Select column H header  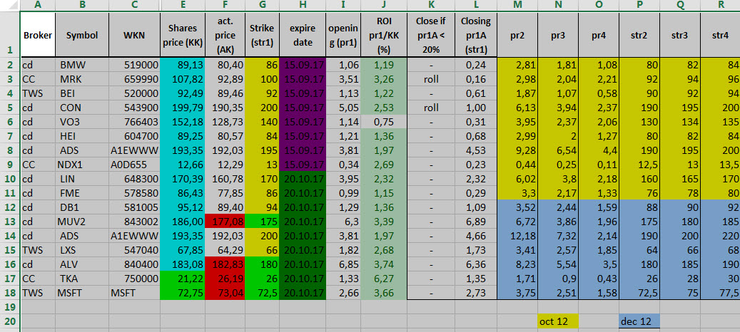(303, 5)
